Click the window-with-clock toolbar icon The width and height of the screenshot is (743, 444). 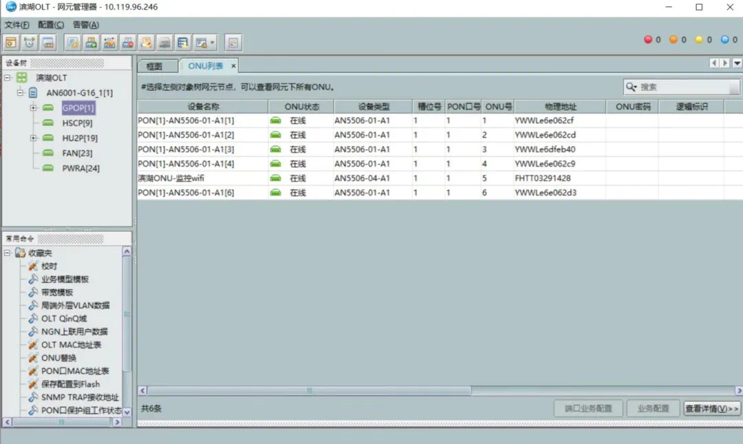pos(201,43)
